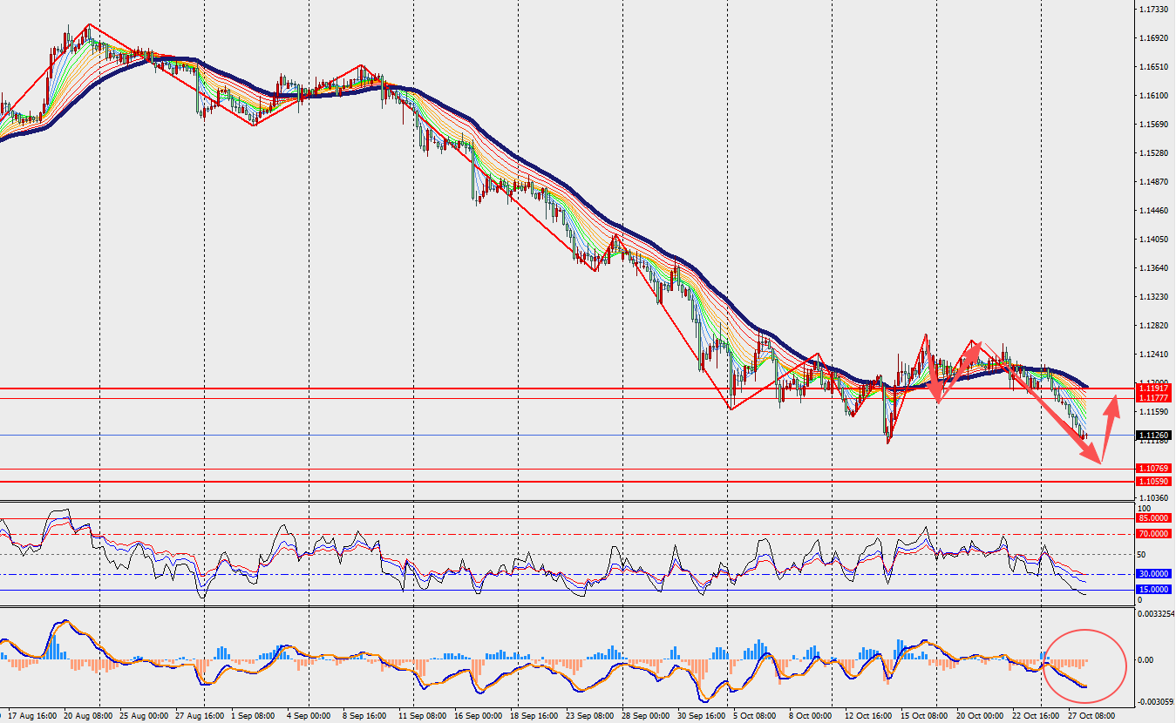The width and height of the screenshot is (1176, 723).
Task: Click the 1.15690 price scale value
Action: click(x=1154, y=125)
